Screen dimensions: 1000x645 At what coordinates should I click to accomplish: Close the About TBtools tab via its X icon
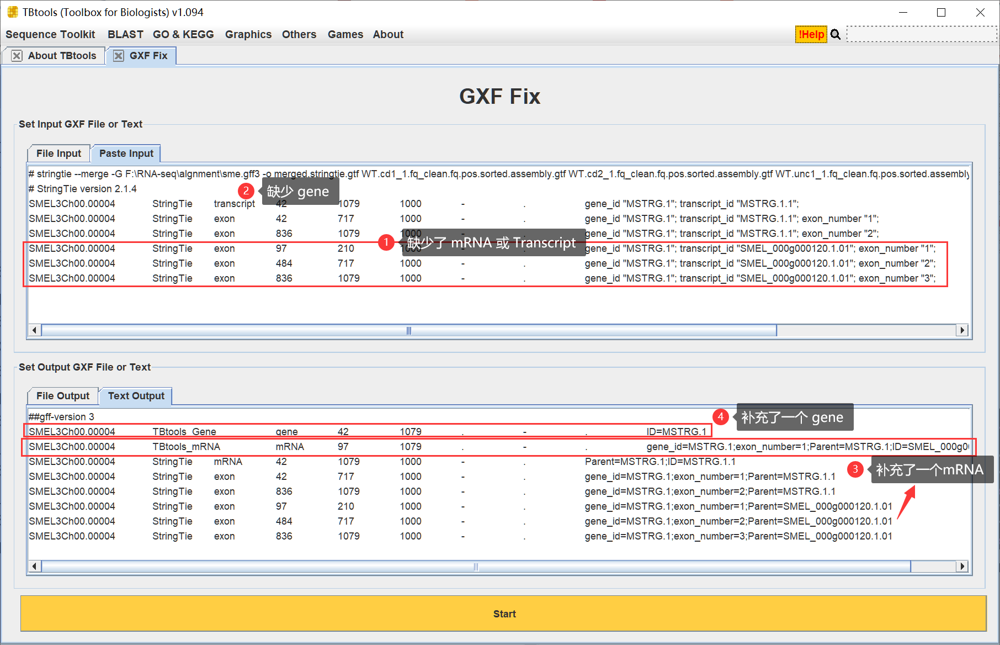[17, 55]
